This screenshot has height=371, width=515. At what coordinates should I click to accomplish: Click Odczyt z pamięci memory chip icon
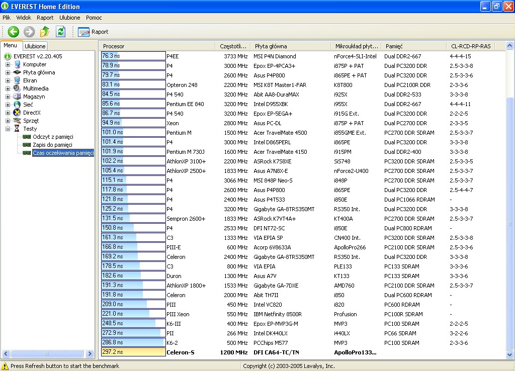(x=27, y=137)
